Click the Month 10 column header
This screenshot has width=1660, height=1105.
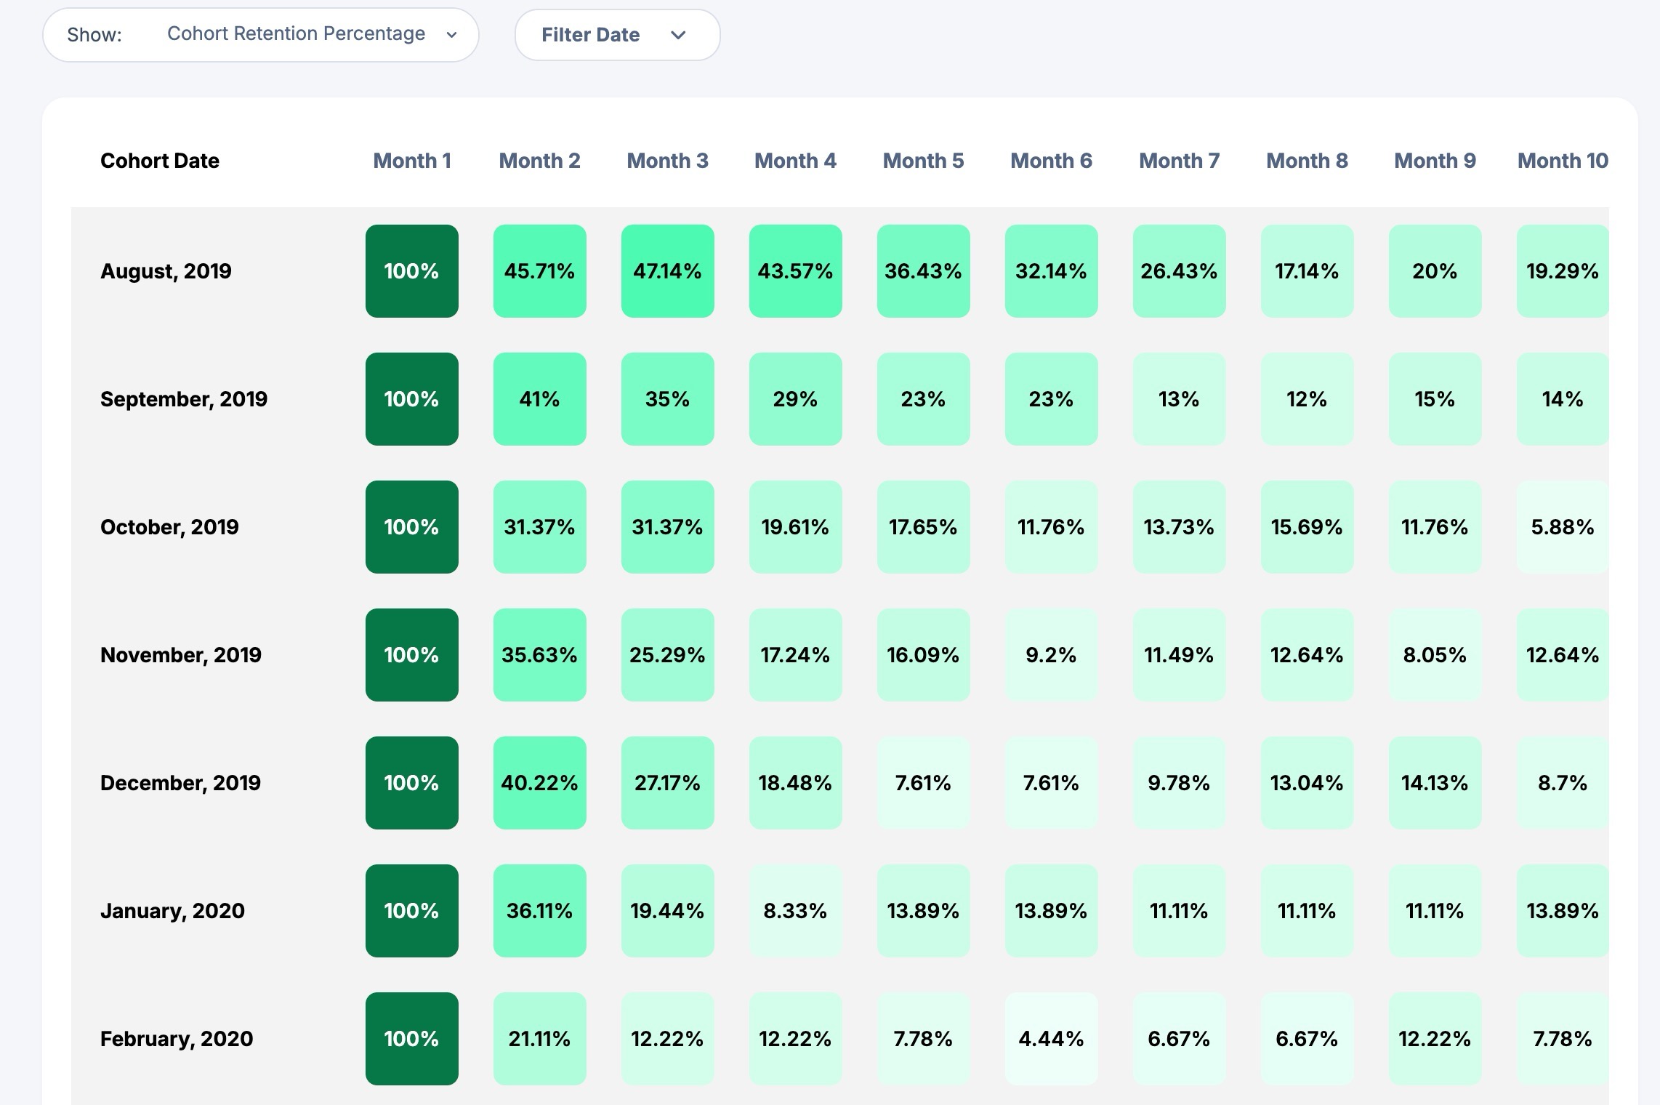tap(1563, 161)
